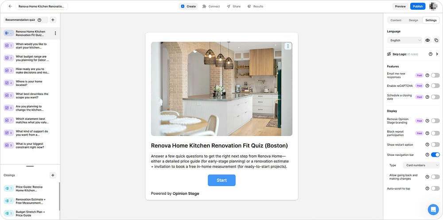The height and width of the screenshot is (220, 443).
Task: Click the closing 3 Budget Stretch Plan icon
Action: (x=9, y=213)
